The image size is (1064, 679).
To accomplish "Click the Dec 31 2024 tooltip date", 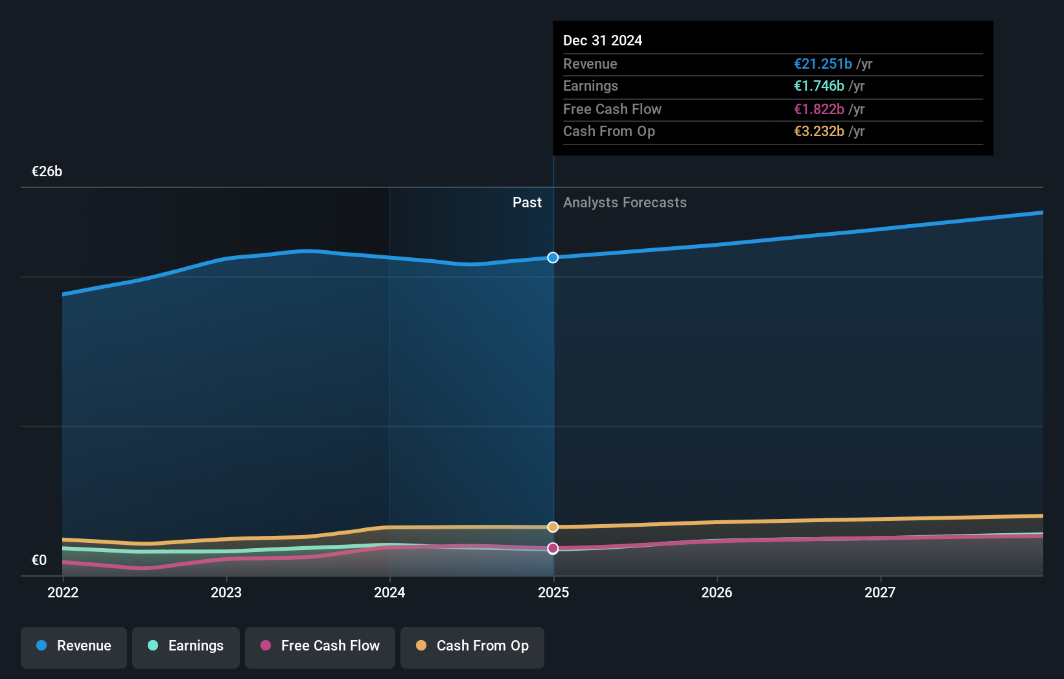I will [x=603, y=41].
